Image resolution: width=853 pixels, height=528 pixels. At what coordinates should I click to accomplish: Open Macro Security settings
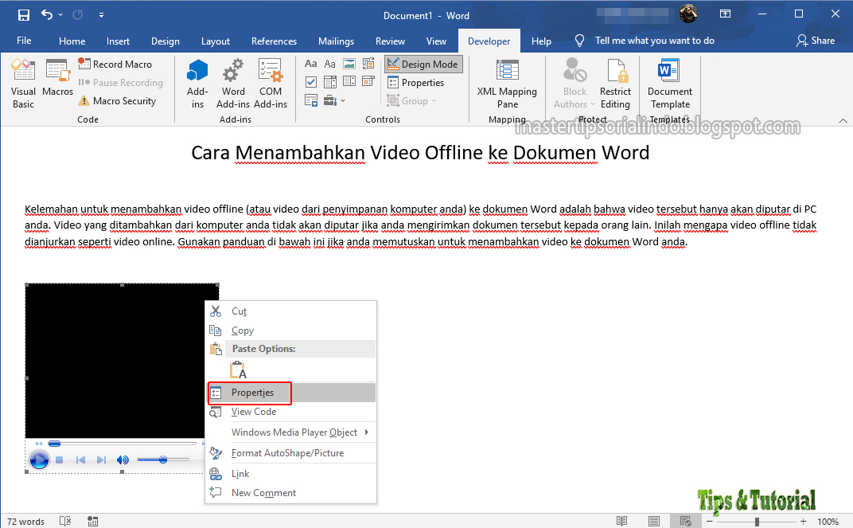coord(117,100)
